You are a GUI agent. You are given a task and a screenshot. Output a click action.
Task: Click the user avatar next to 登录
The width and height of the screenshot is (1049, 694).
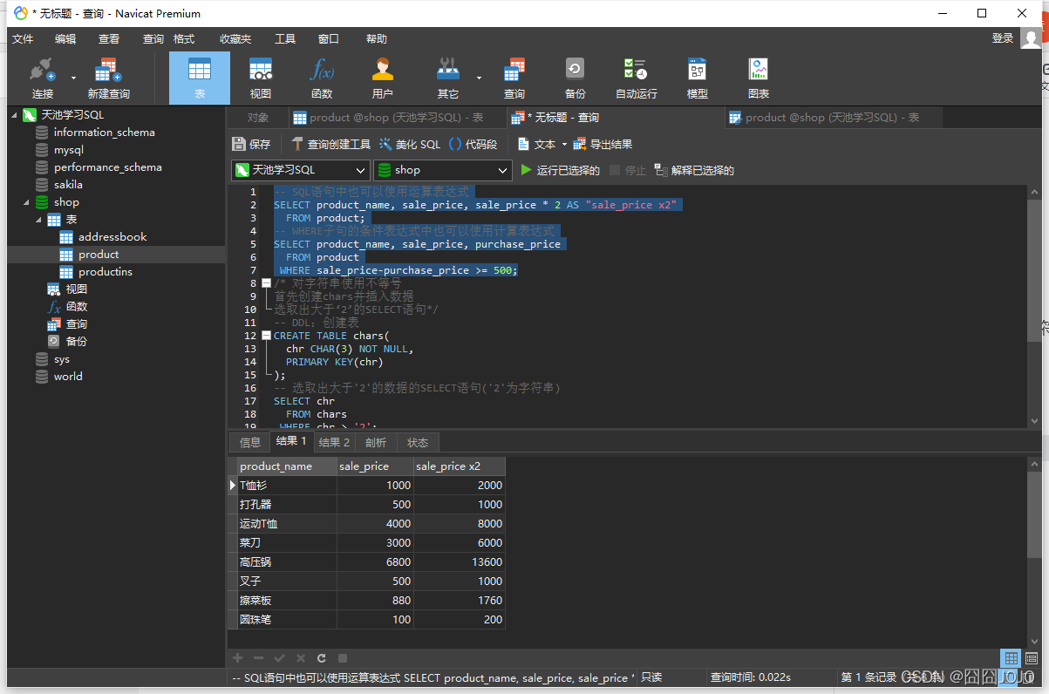(x=1031, y=38)
